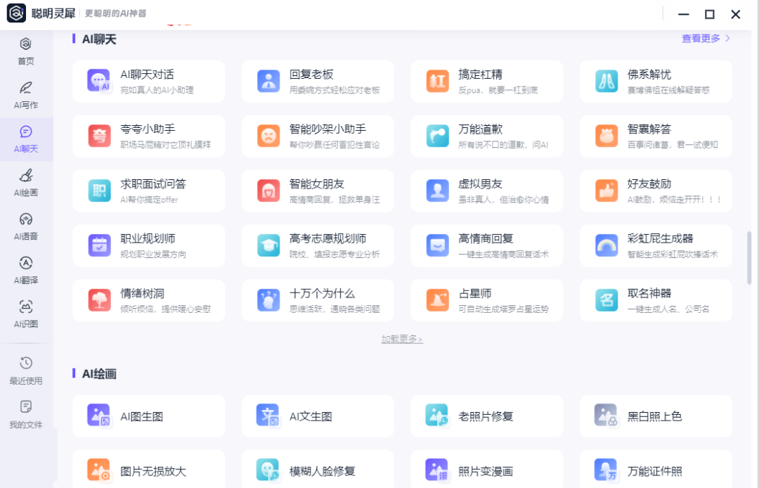
Task: Open the AI聊天对话 chat icon
Action: pyautogui.click(x=98, y=81)
